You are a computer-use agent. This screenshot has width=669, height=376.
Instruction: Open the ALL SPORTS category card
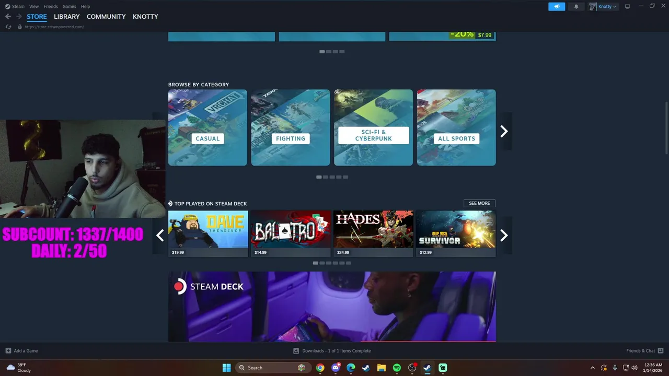click(456, 127)
